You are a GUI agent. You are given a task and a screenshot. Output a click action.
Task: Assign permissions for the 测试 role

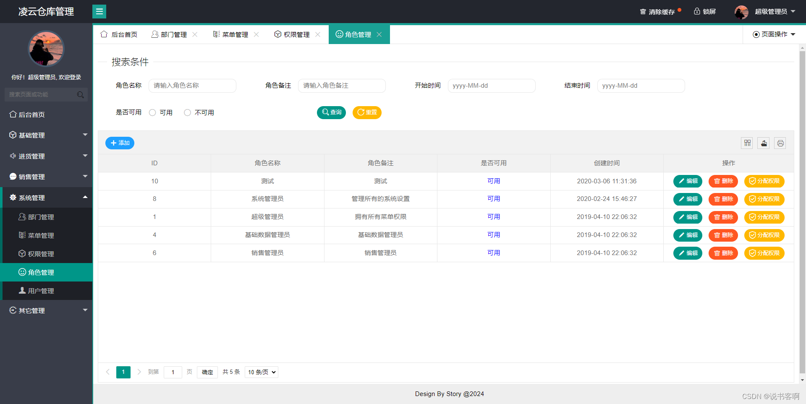(x=764, y=181)
